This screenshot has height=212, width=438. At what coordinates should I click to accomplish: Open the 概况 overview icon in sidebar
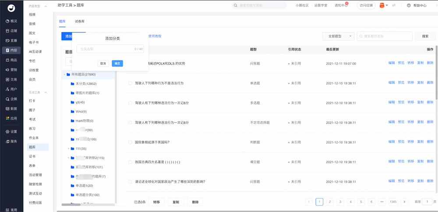[7, 21]
